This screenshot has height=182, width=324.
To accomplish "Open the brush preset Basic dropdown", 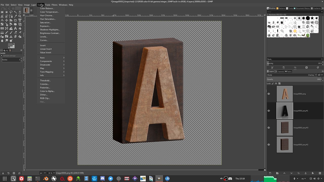I will click(x=295, y=59).
